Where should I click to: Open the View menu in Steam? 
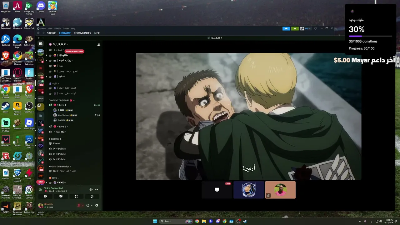pyautogui.click(x=50, y=28)
